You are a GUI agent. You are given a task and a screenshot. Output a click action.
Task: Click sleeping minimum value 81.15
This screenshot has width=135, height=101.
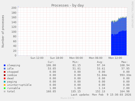pos(77,65)
